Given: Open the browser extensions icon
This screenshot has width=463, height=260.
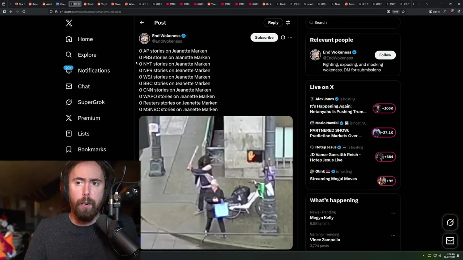Looking at the screenshot, I should point(445,12).
